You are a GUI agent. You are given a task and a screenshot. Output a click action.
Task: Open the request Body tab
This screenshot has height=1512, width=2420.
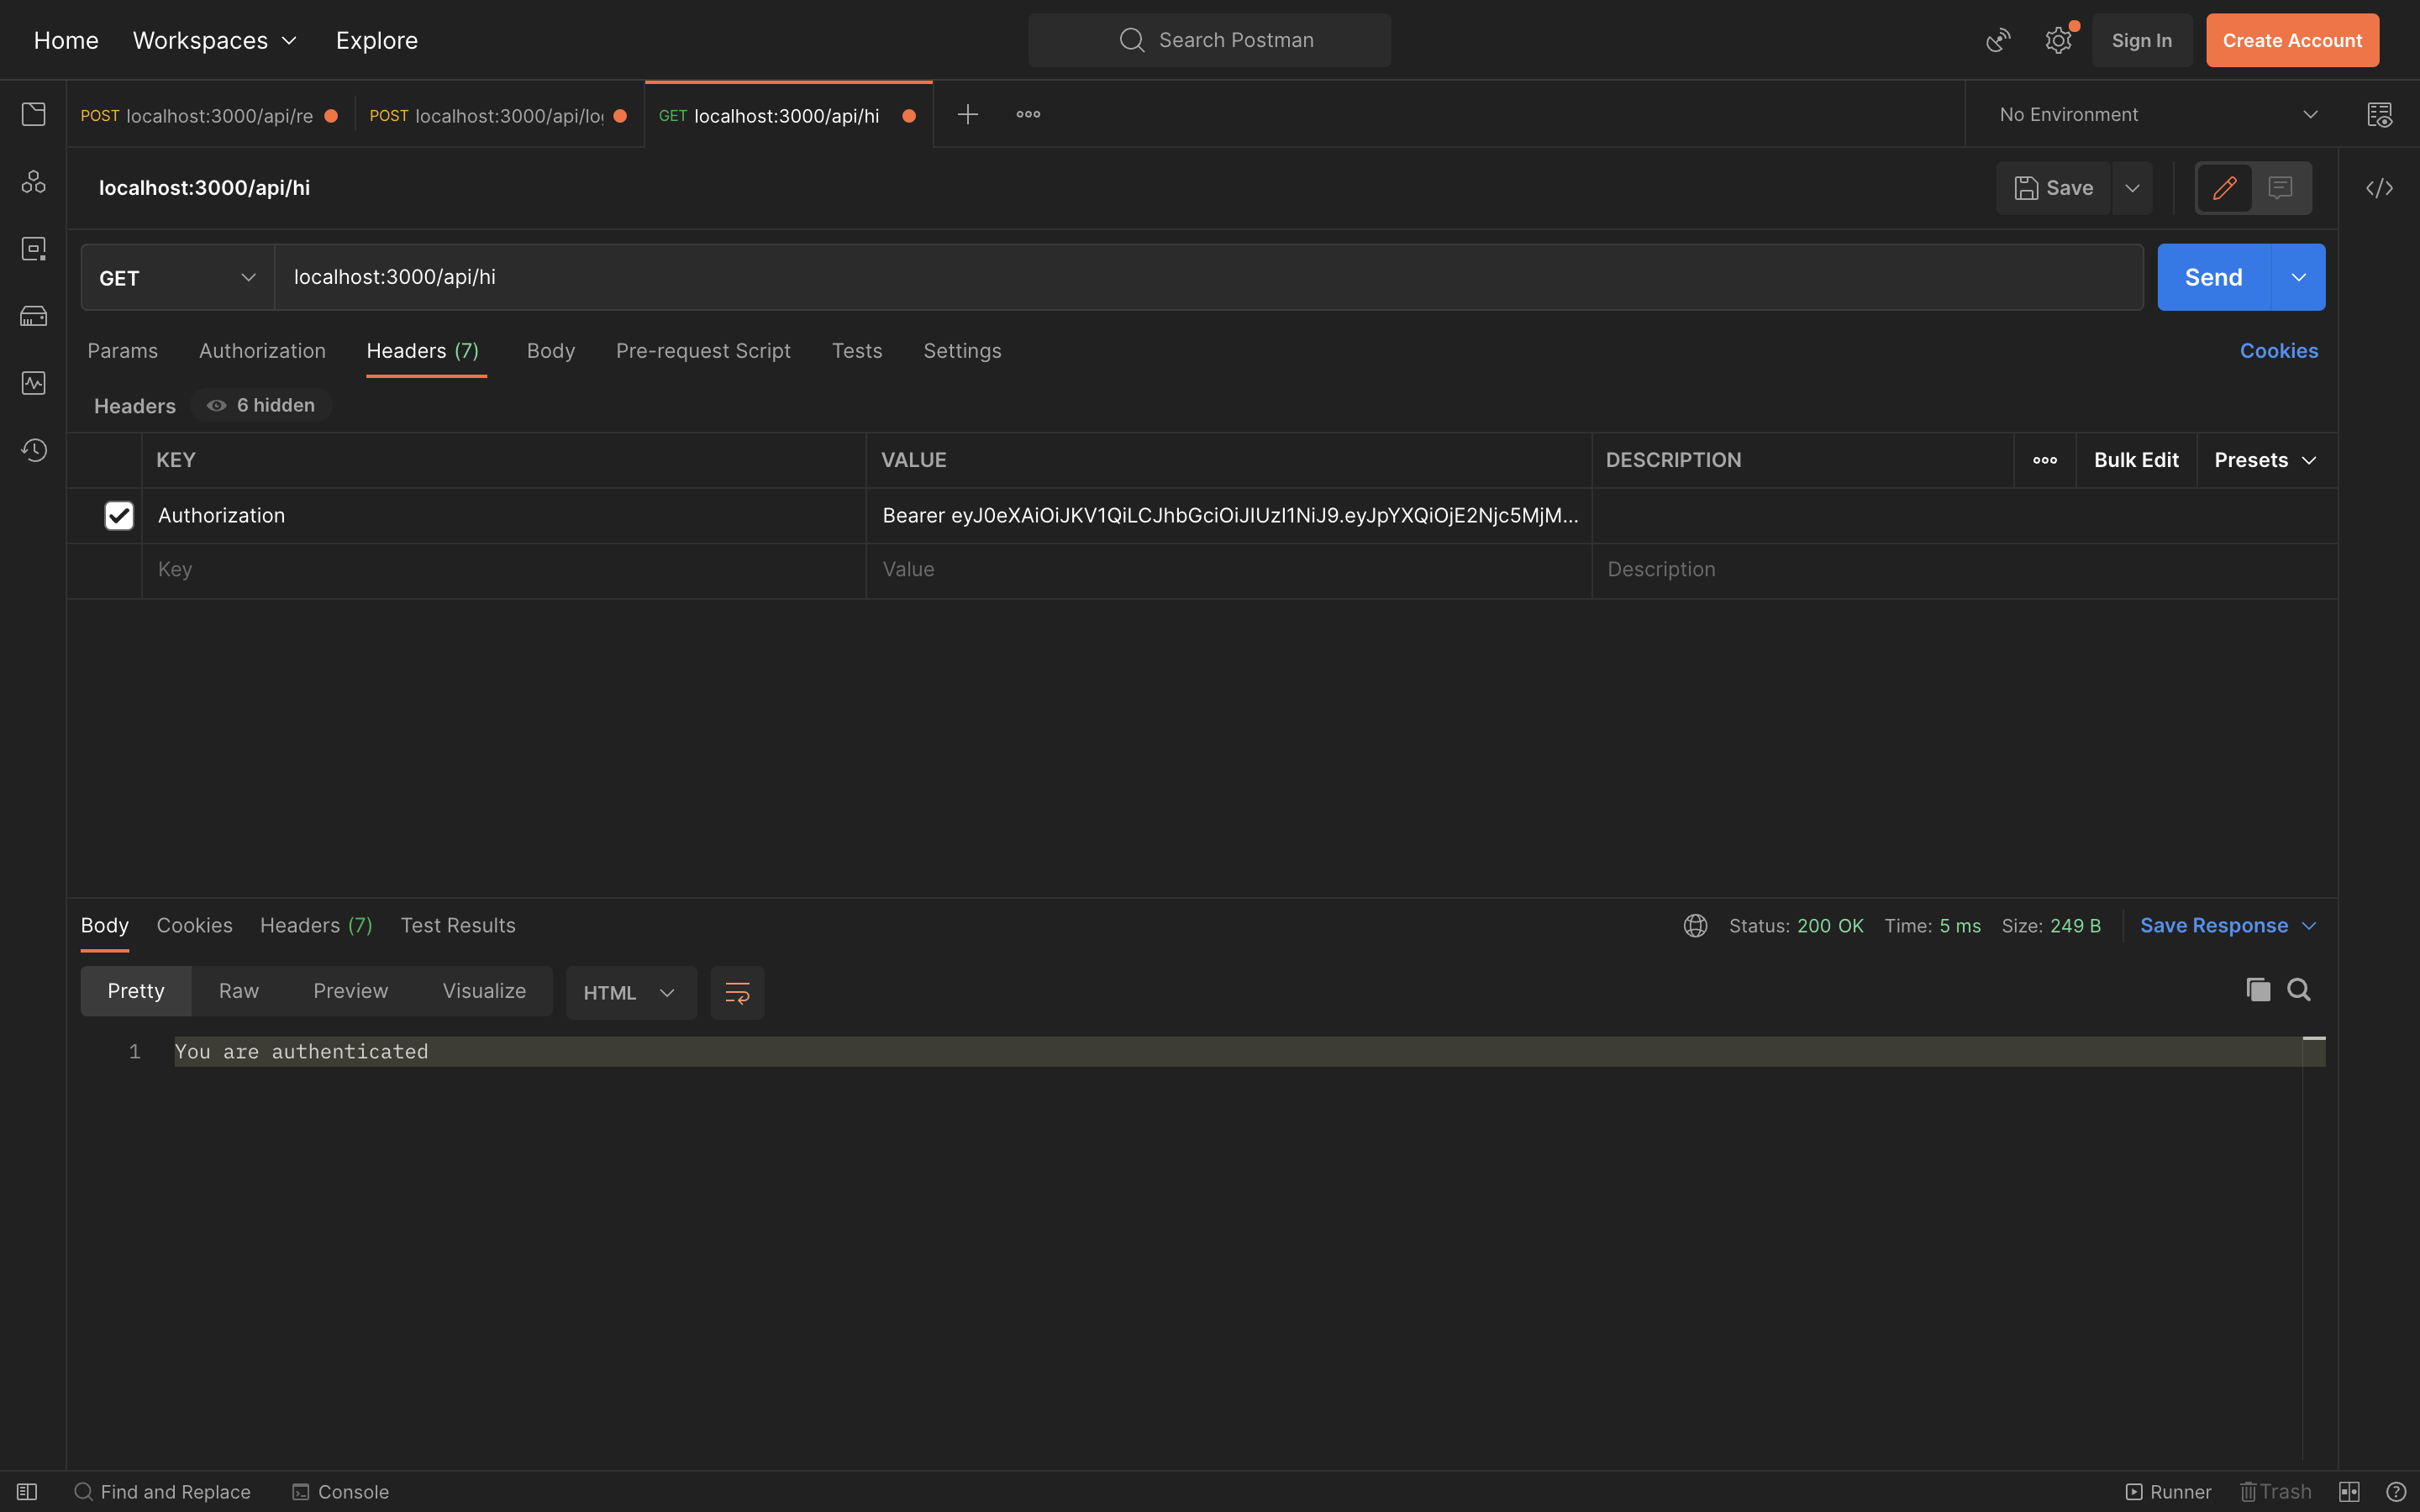(x=551, y=351)
